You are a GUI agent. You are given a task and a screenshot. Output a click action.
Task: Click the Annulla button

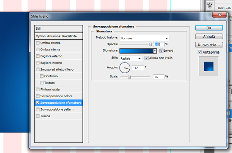(209, 36)
